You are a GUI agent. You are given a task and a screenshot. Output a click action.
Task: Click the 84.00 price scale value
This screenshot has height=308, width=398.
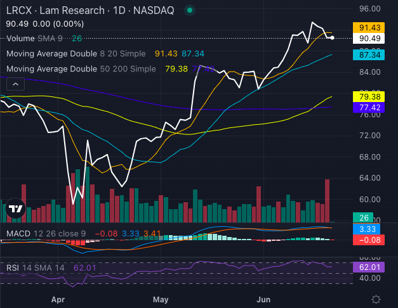click(370, 72)
